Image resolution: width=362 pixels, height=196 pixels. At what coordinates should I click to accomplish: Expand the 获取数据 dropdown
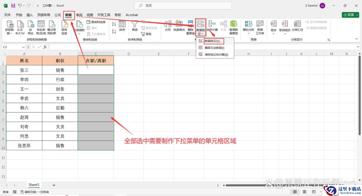pos(10,33)
